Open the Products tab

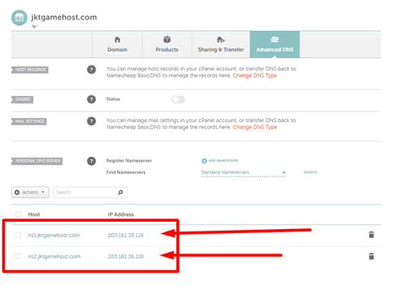167,45
